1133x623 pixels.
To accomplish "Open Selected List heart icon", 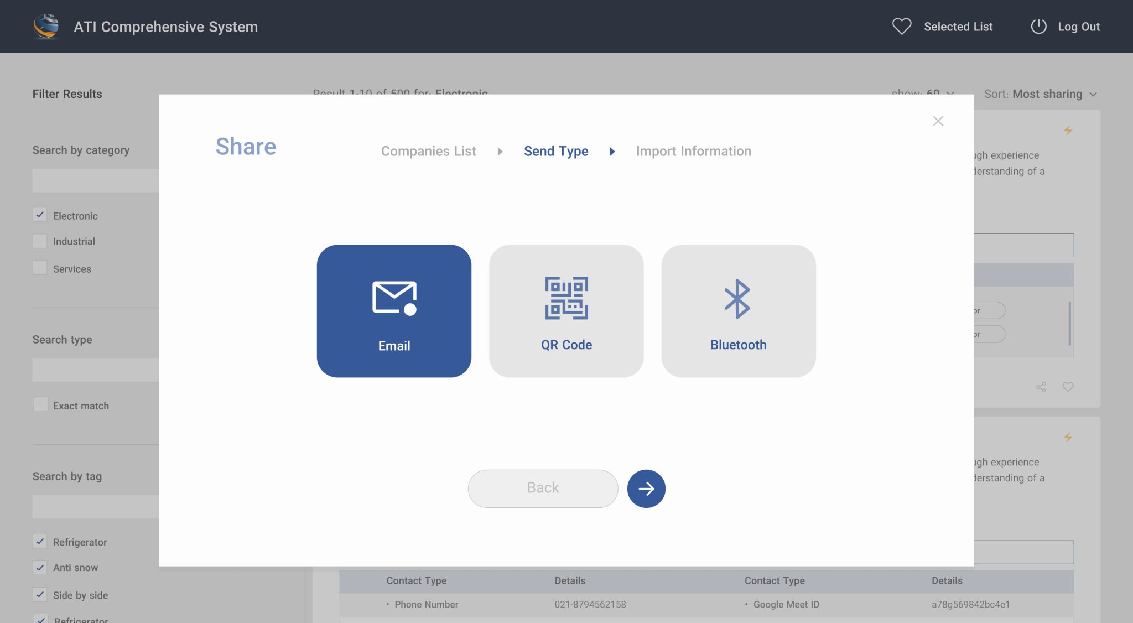I will pyautogui.click(x=901, y=27).
